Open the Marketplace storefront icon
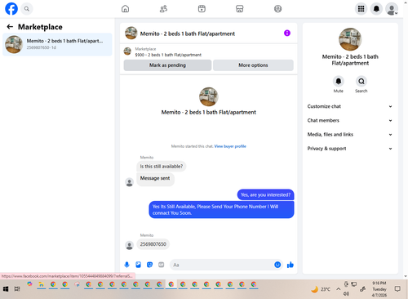The height and width of the screenshot is (299, 408). click(240, 9)
